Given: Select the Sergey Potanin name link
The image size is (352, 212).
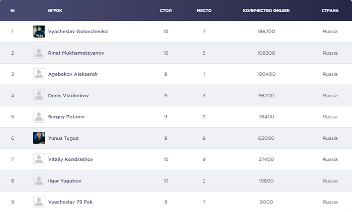Looking at the screenshot, I should pos(66,117).
